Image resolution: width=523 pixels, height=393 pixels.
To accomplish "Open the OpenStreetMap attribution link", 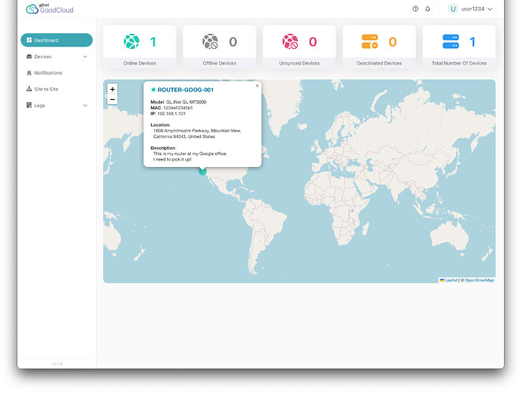I will tap(479, 280).
